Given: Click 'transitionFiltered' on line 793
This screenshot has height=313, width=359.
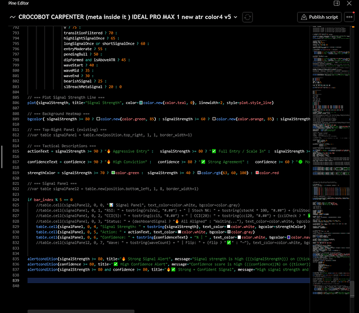Looking at the screenshot, I should coord(83,33).
